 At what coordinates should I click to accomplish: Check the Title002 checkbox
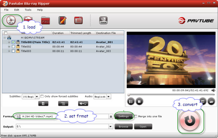tap(13, 47)
